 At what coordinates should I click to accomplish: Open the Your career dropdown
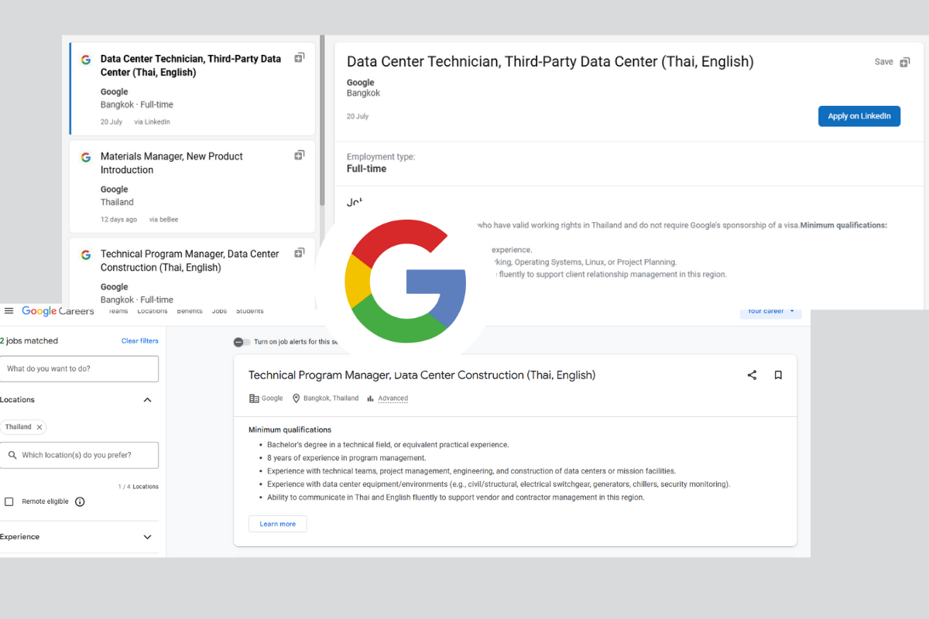771,311
